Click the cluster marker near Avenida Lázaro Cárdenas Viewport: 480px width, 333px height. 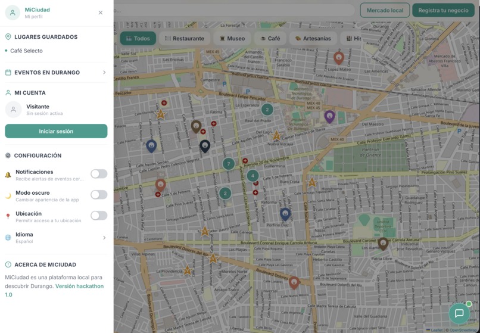225,193
